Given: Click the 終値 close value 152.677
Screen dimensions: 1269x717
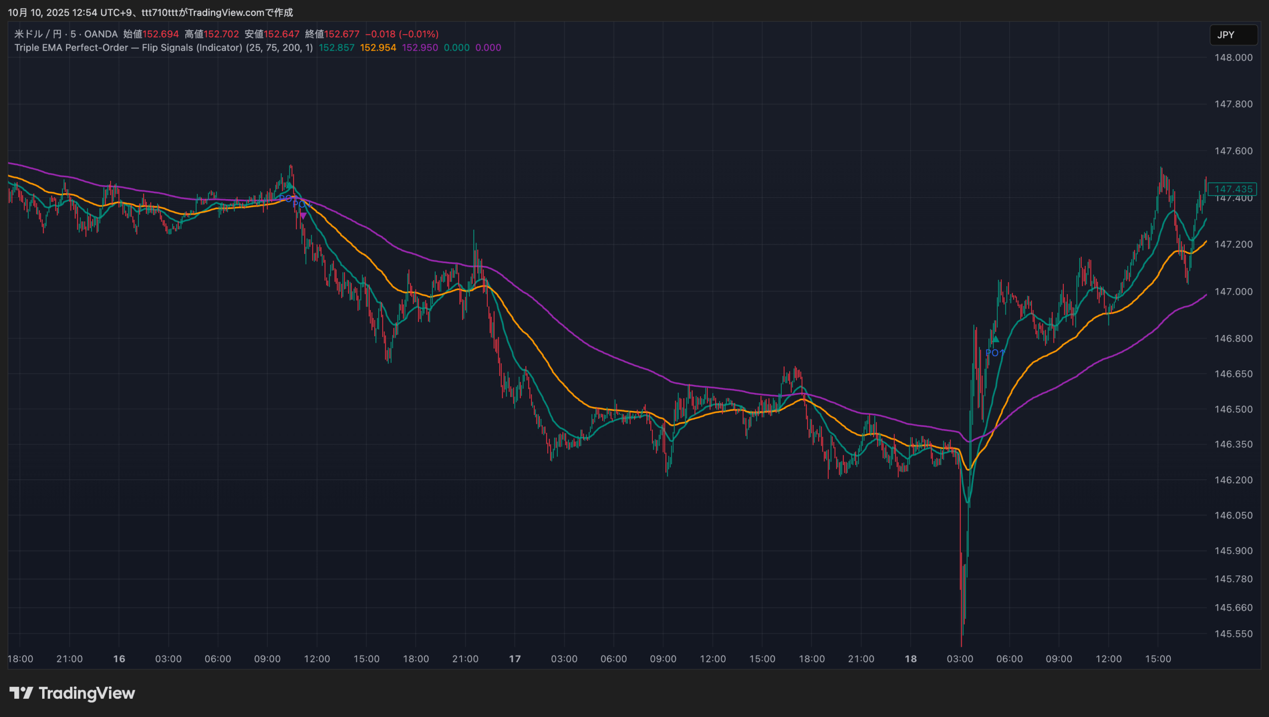Looking at the screenshot, I should pos(342,34).
